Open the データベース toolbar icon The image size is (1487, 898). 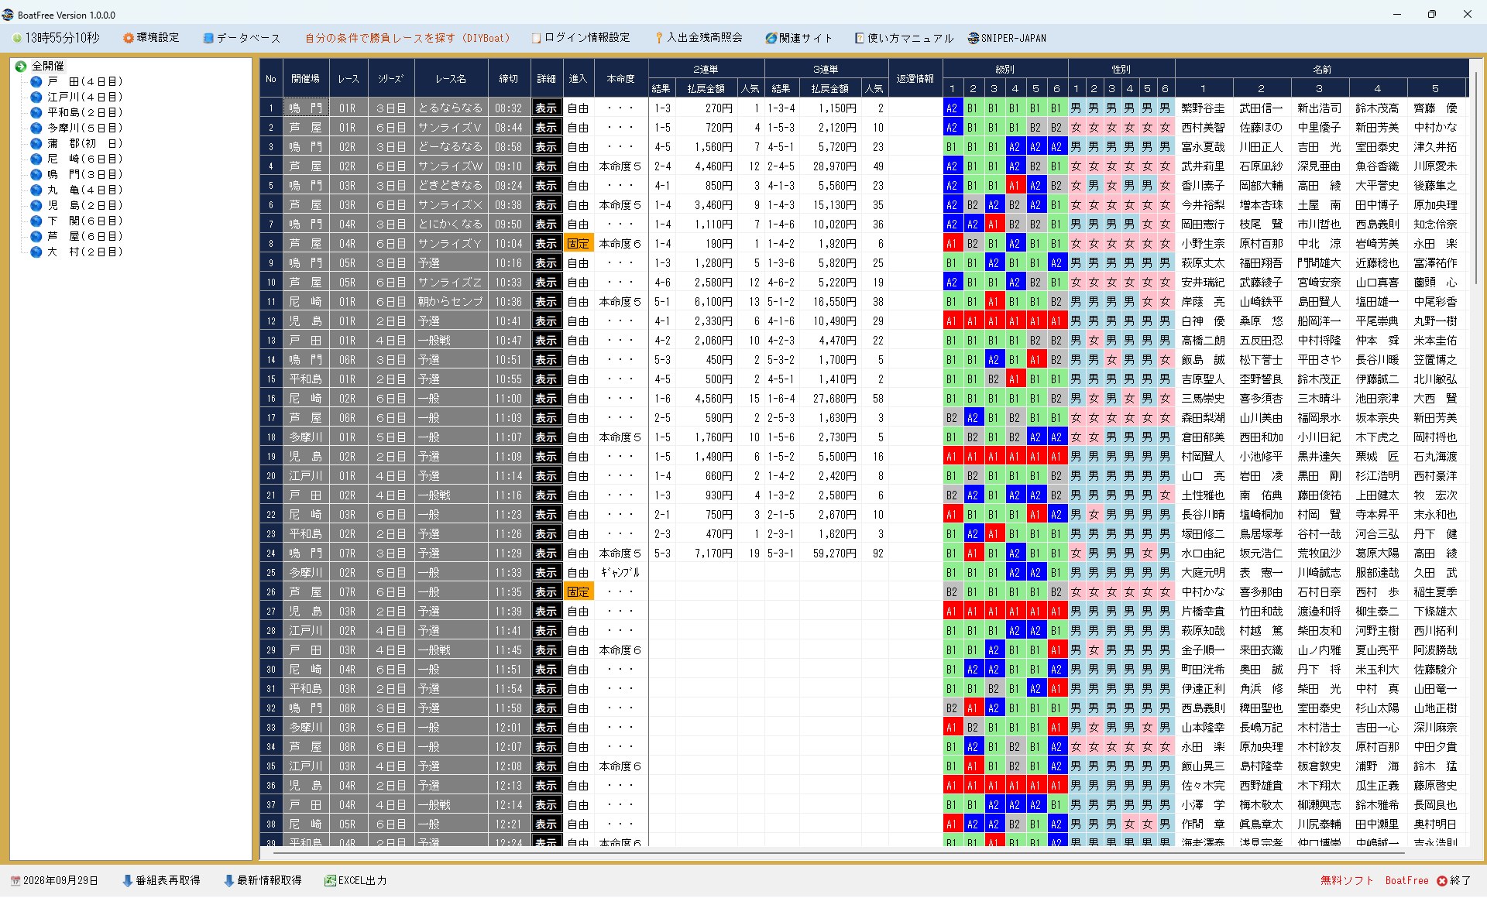click(x=208, y=38)
